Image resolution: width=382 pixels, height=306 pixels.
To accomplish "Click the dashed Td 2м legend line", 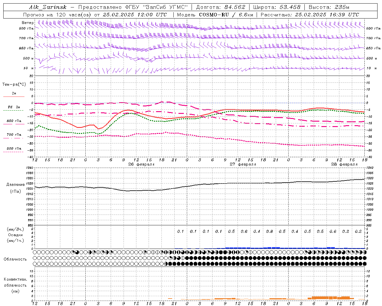I will [x=13, y=111].
